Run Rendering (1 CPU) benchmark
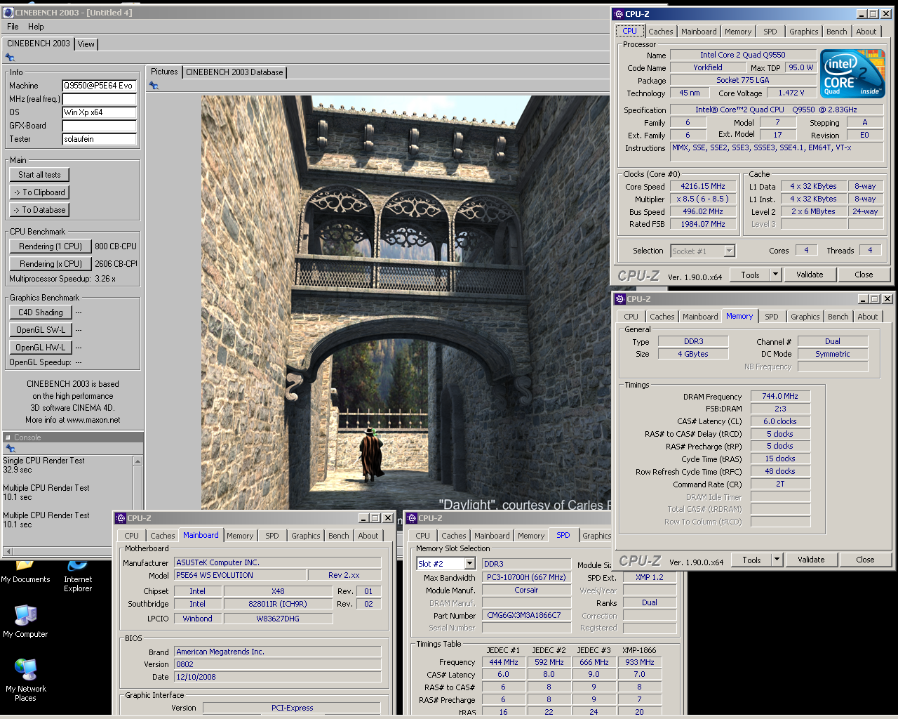The height and width of the screenshot is (719, 898). coord(50,246)
